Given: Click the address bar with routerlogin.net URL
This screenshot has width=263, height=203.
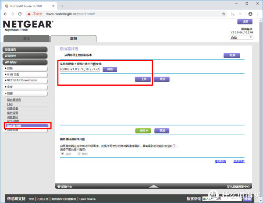Looking at the screenshot, I should click(126, 14).
